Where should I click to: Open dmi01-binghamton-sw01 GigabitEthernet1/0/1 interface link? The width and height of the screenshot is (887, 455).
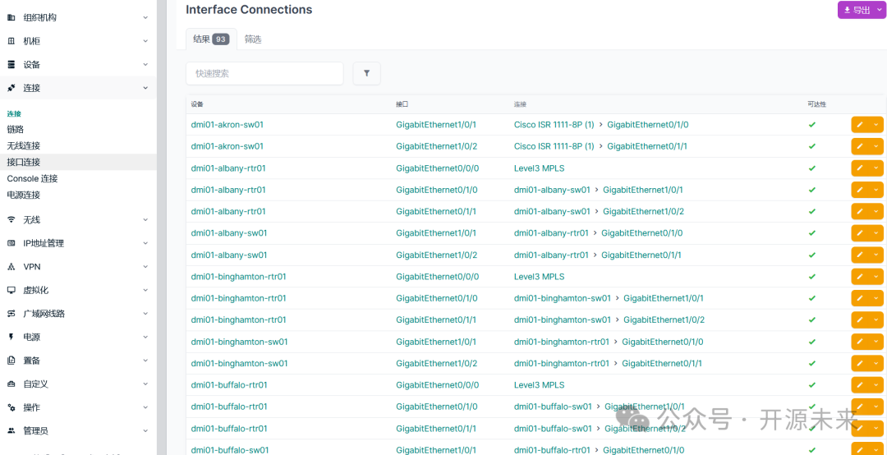pyautogui.click(x=436, y=342)
